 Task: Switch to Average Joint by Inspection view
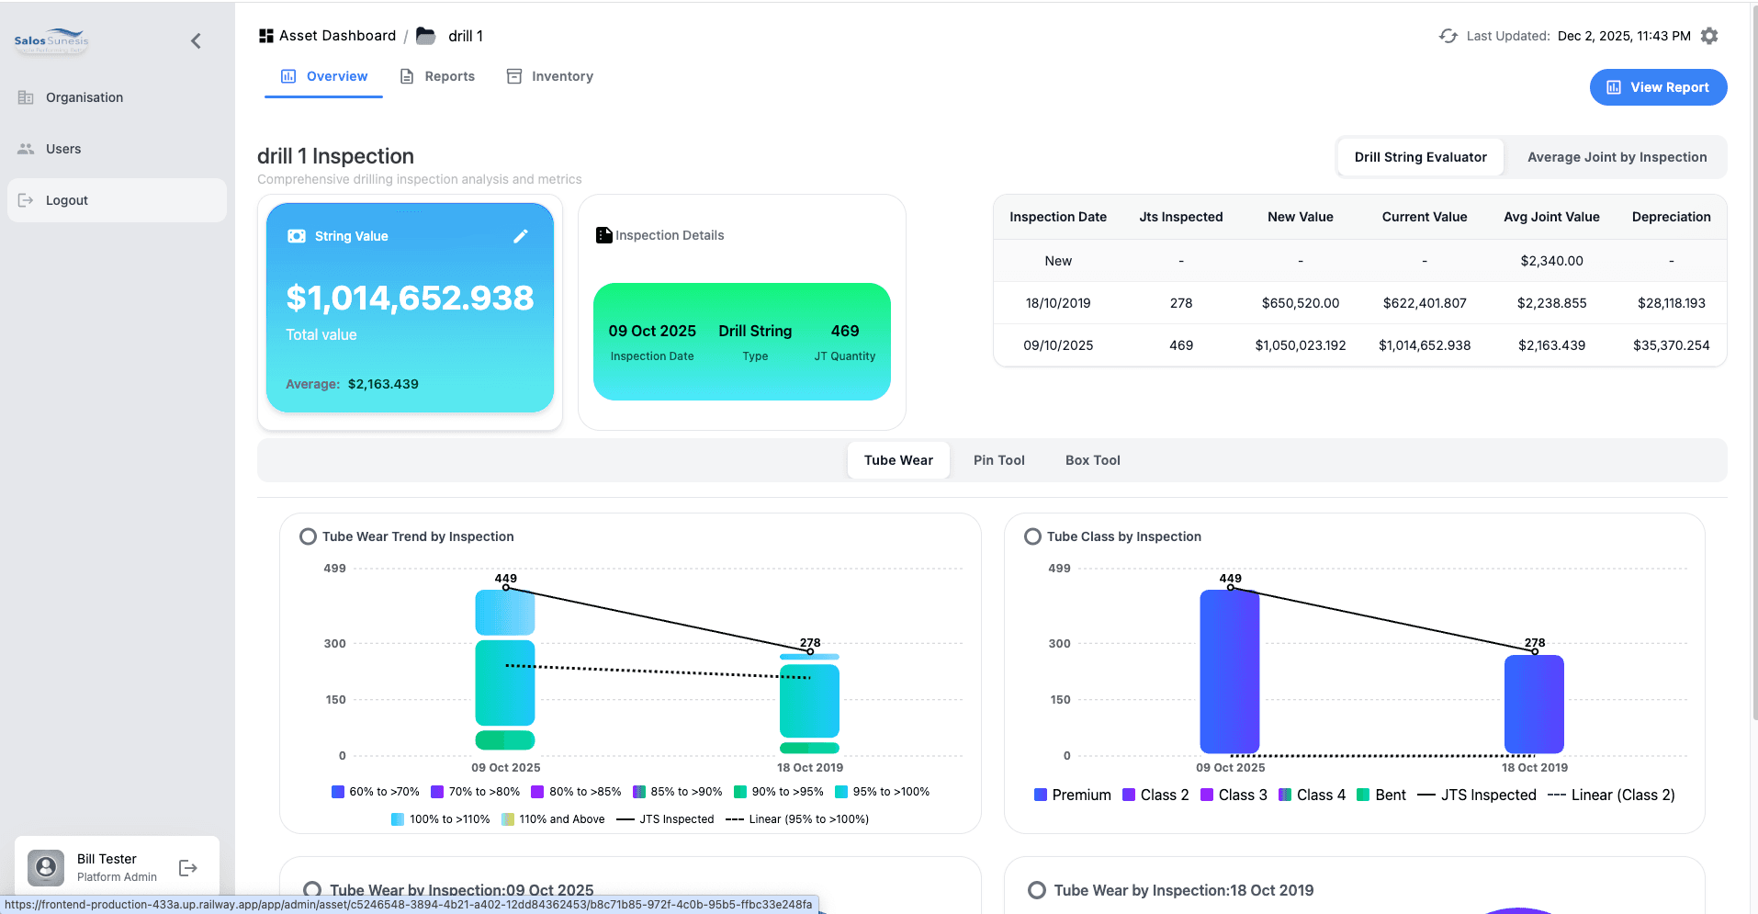tap(1617, 157)
